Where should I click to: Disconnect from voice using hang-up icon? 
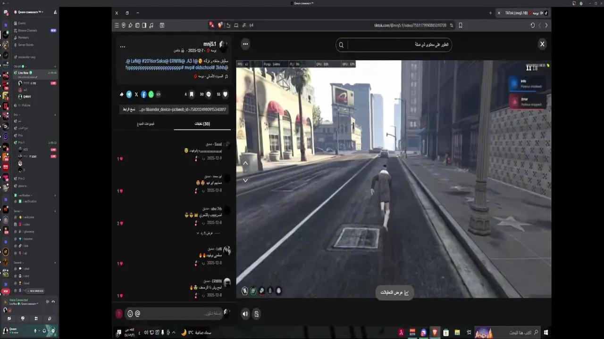coord(53,301)
